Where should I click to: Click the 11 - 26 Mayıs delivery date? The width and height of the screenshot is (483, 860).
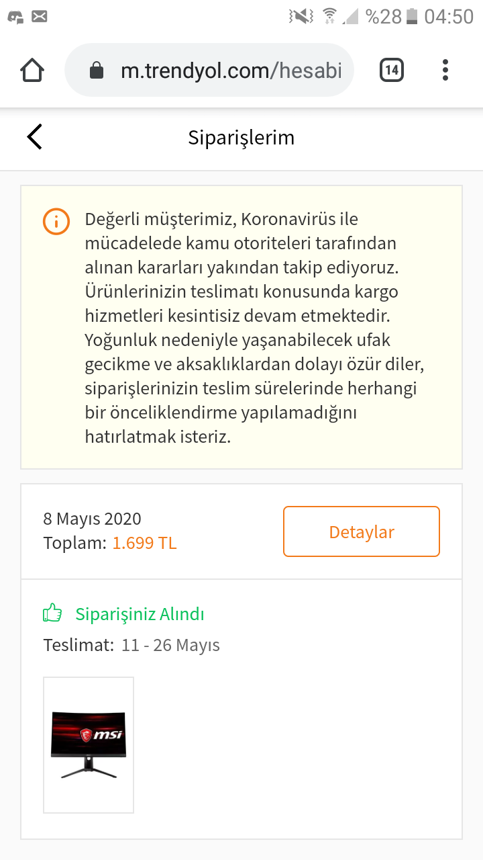pos(170,646)
